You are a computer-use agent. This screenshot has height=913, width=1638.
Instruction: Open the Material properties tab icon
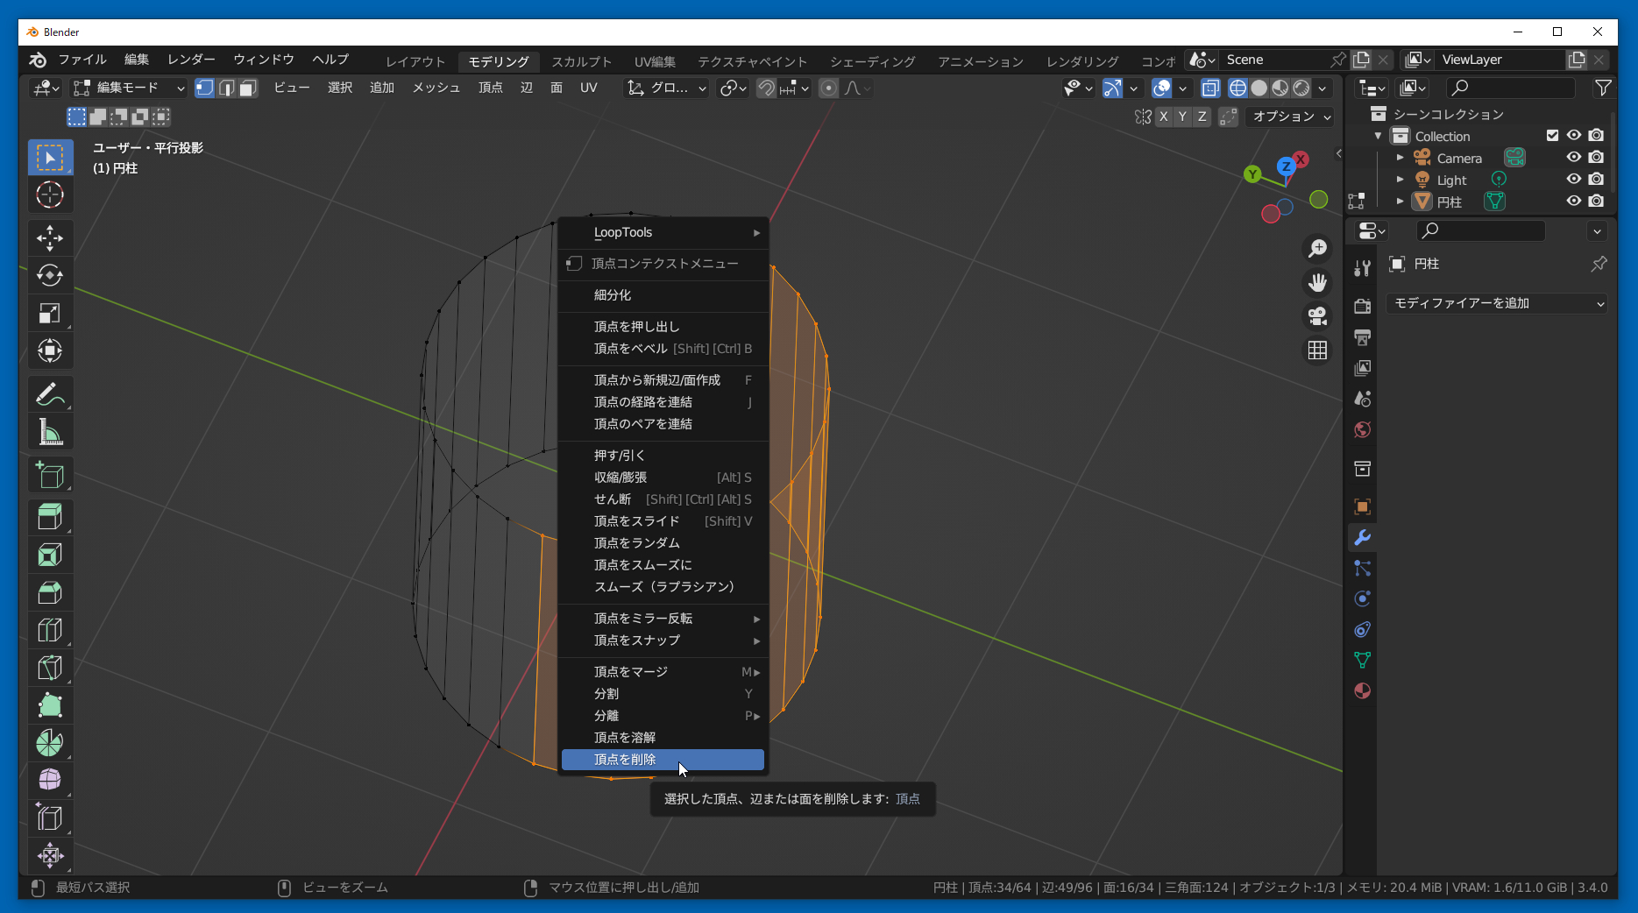1362,690
